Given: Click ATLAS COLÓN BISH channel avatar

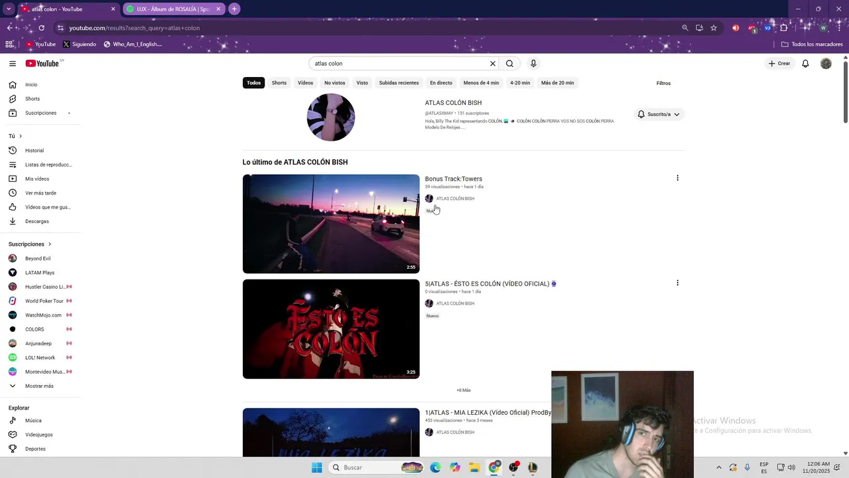Looking at the screenshot, I should click(x=331, y=117).
